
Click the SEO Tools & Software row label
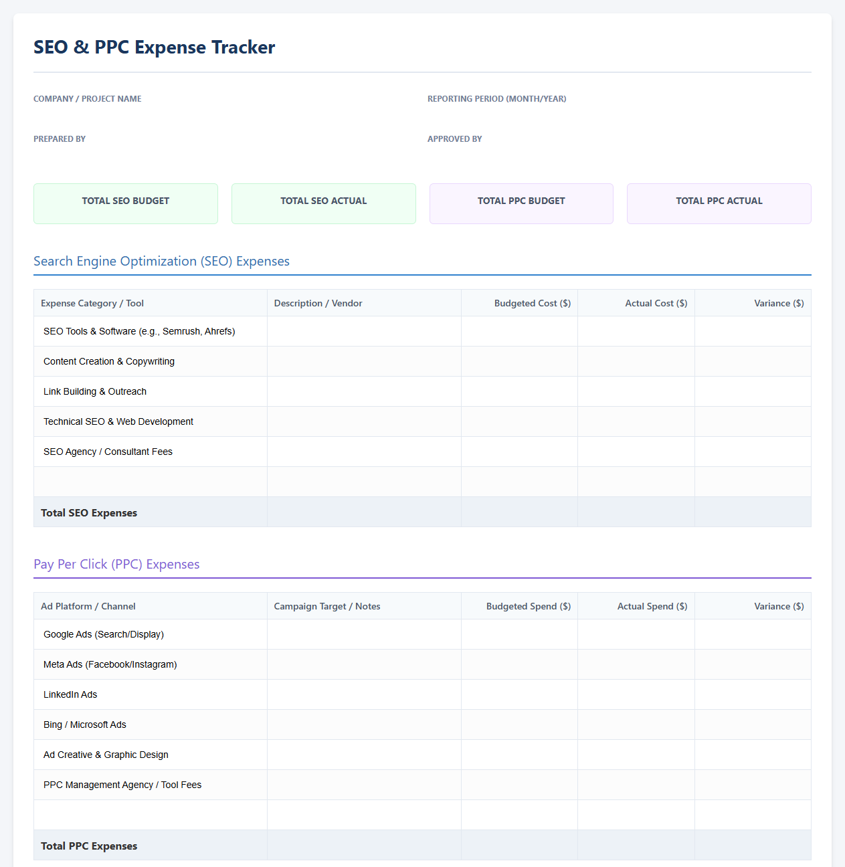[x=139, y=331]
